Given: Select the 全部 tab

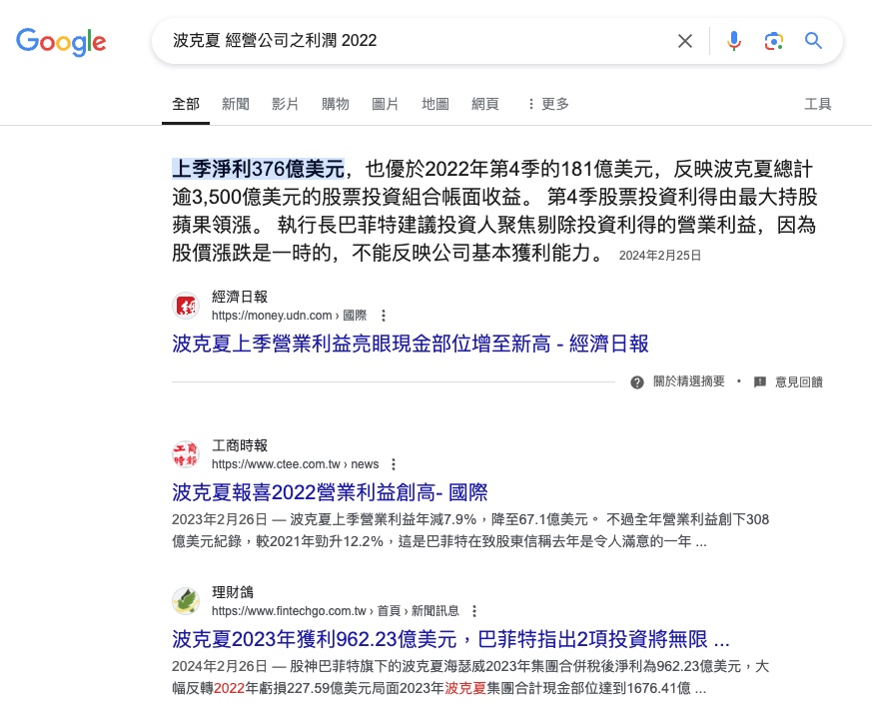Looking at the screenshot, I should click(x=186, y=104).
